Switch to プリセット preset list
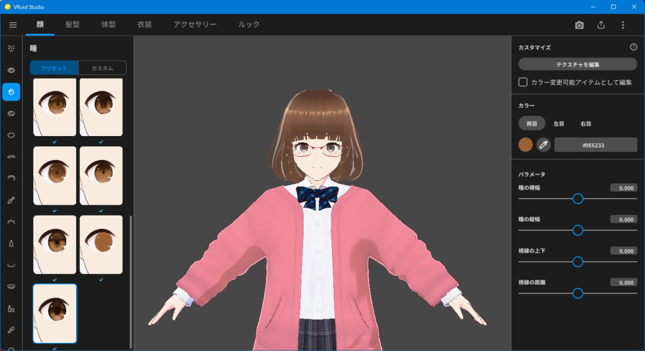The height and width of the screenshot is (351, 645). coord(54,68)
